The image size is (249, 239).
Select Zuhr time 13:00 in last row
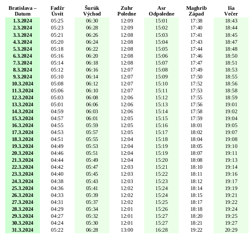127,230
